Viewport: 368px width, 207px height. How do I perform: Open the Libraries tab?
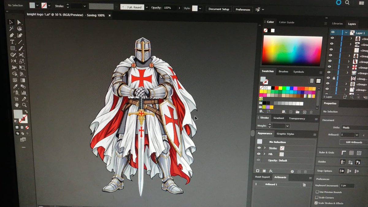[337, 24]
